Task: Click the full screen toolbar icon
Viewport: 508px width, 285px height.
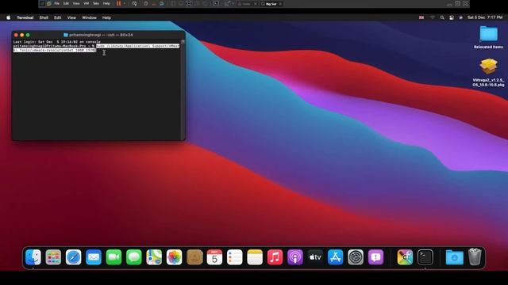Action: [189, 3]
